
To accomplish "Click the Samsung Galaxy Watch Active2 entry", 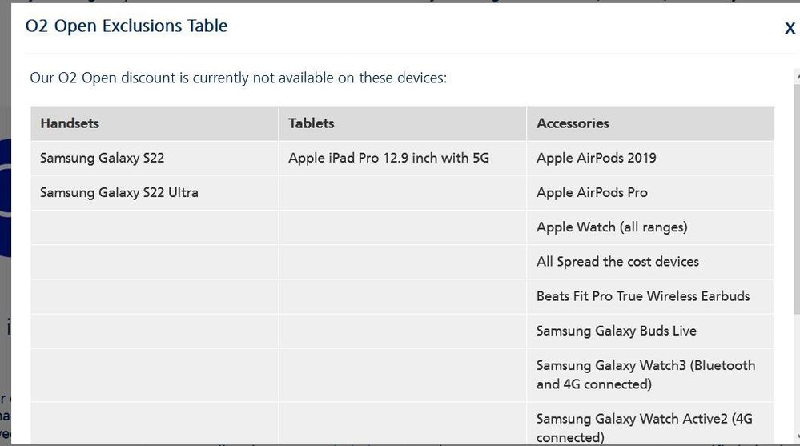I will click(644, 428).
